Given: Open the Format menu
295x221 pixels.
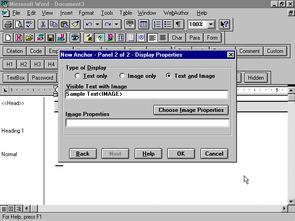Looking at the screenshot, I should point(86,13).
